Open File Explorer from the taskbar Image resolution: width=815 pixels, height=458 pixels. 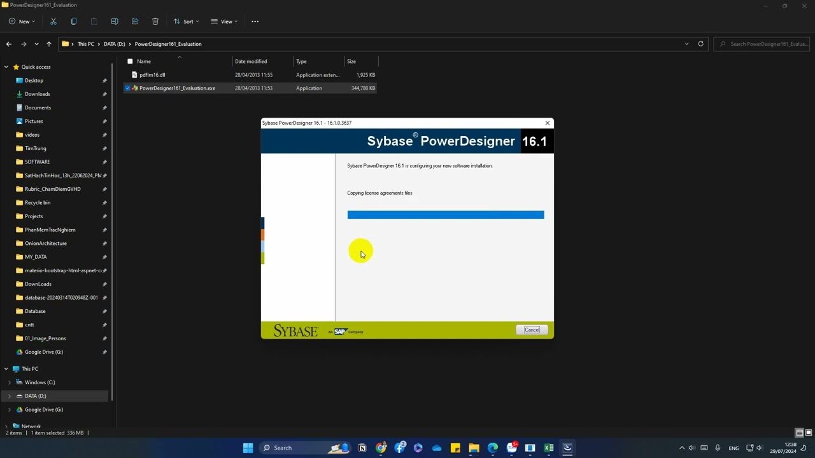474,448
